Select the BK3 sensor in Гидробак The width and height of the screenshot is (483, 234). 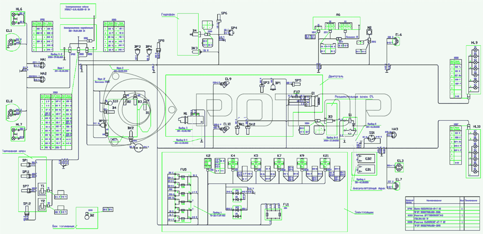point(197,52)
